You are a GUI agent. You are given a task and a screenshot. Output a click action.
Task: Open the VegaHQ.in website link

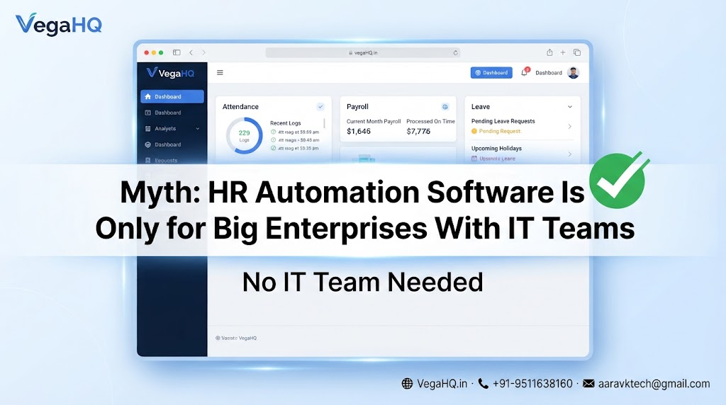click(442, 384)
